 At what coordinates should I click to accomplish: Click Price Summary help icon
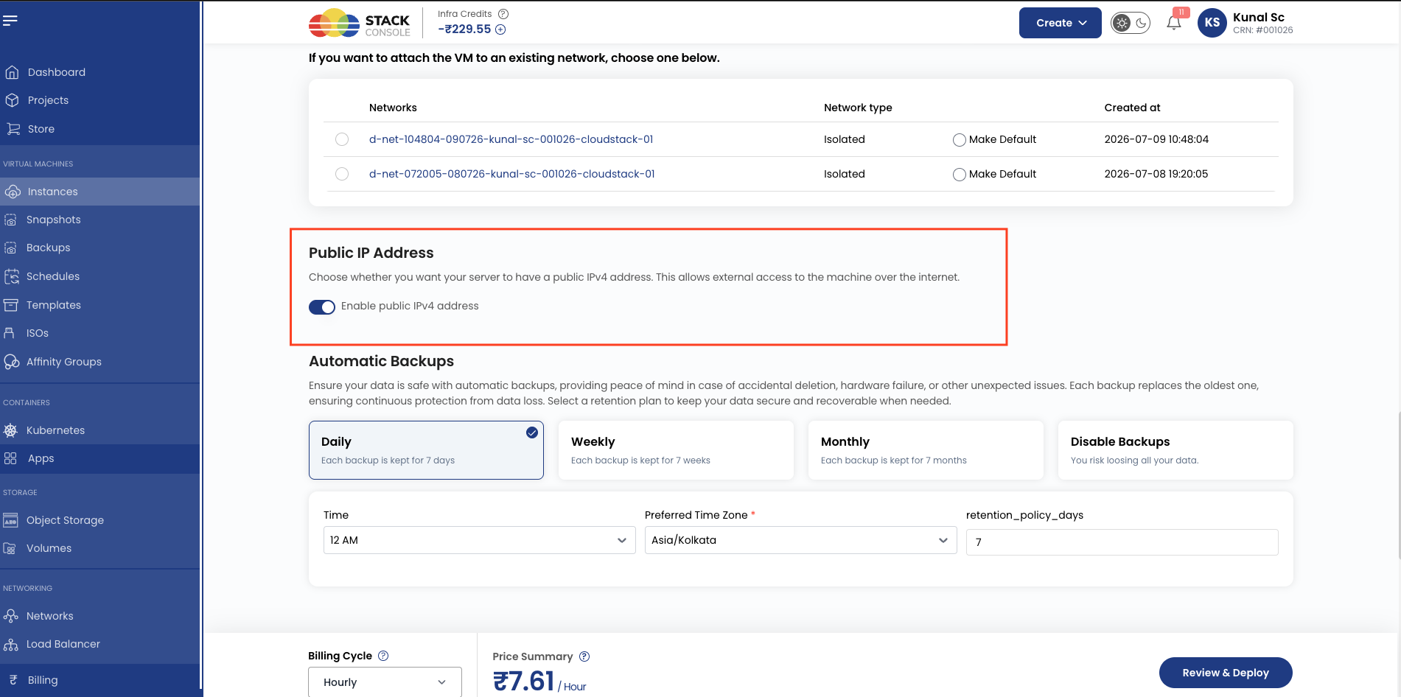584,656
